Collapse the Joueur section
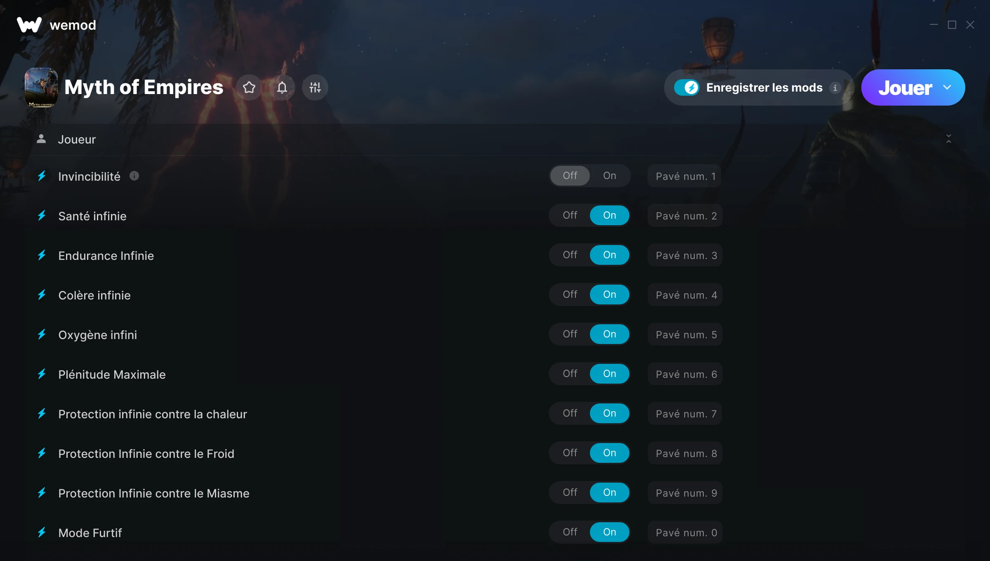This screenshot has width=990, height=561. [x=949, y=139]
